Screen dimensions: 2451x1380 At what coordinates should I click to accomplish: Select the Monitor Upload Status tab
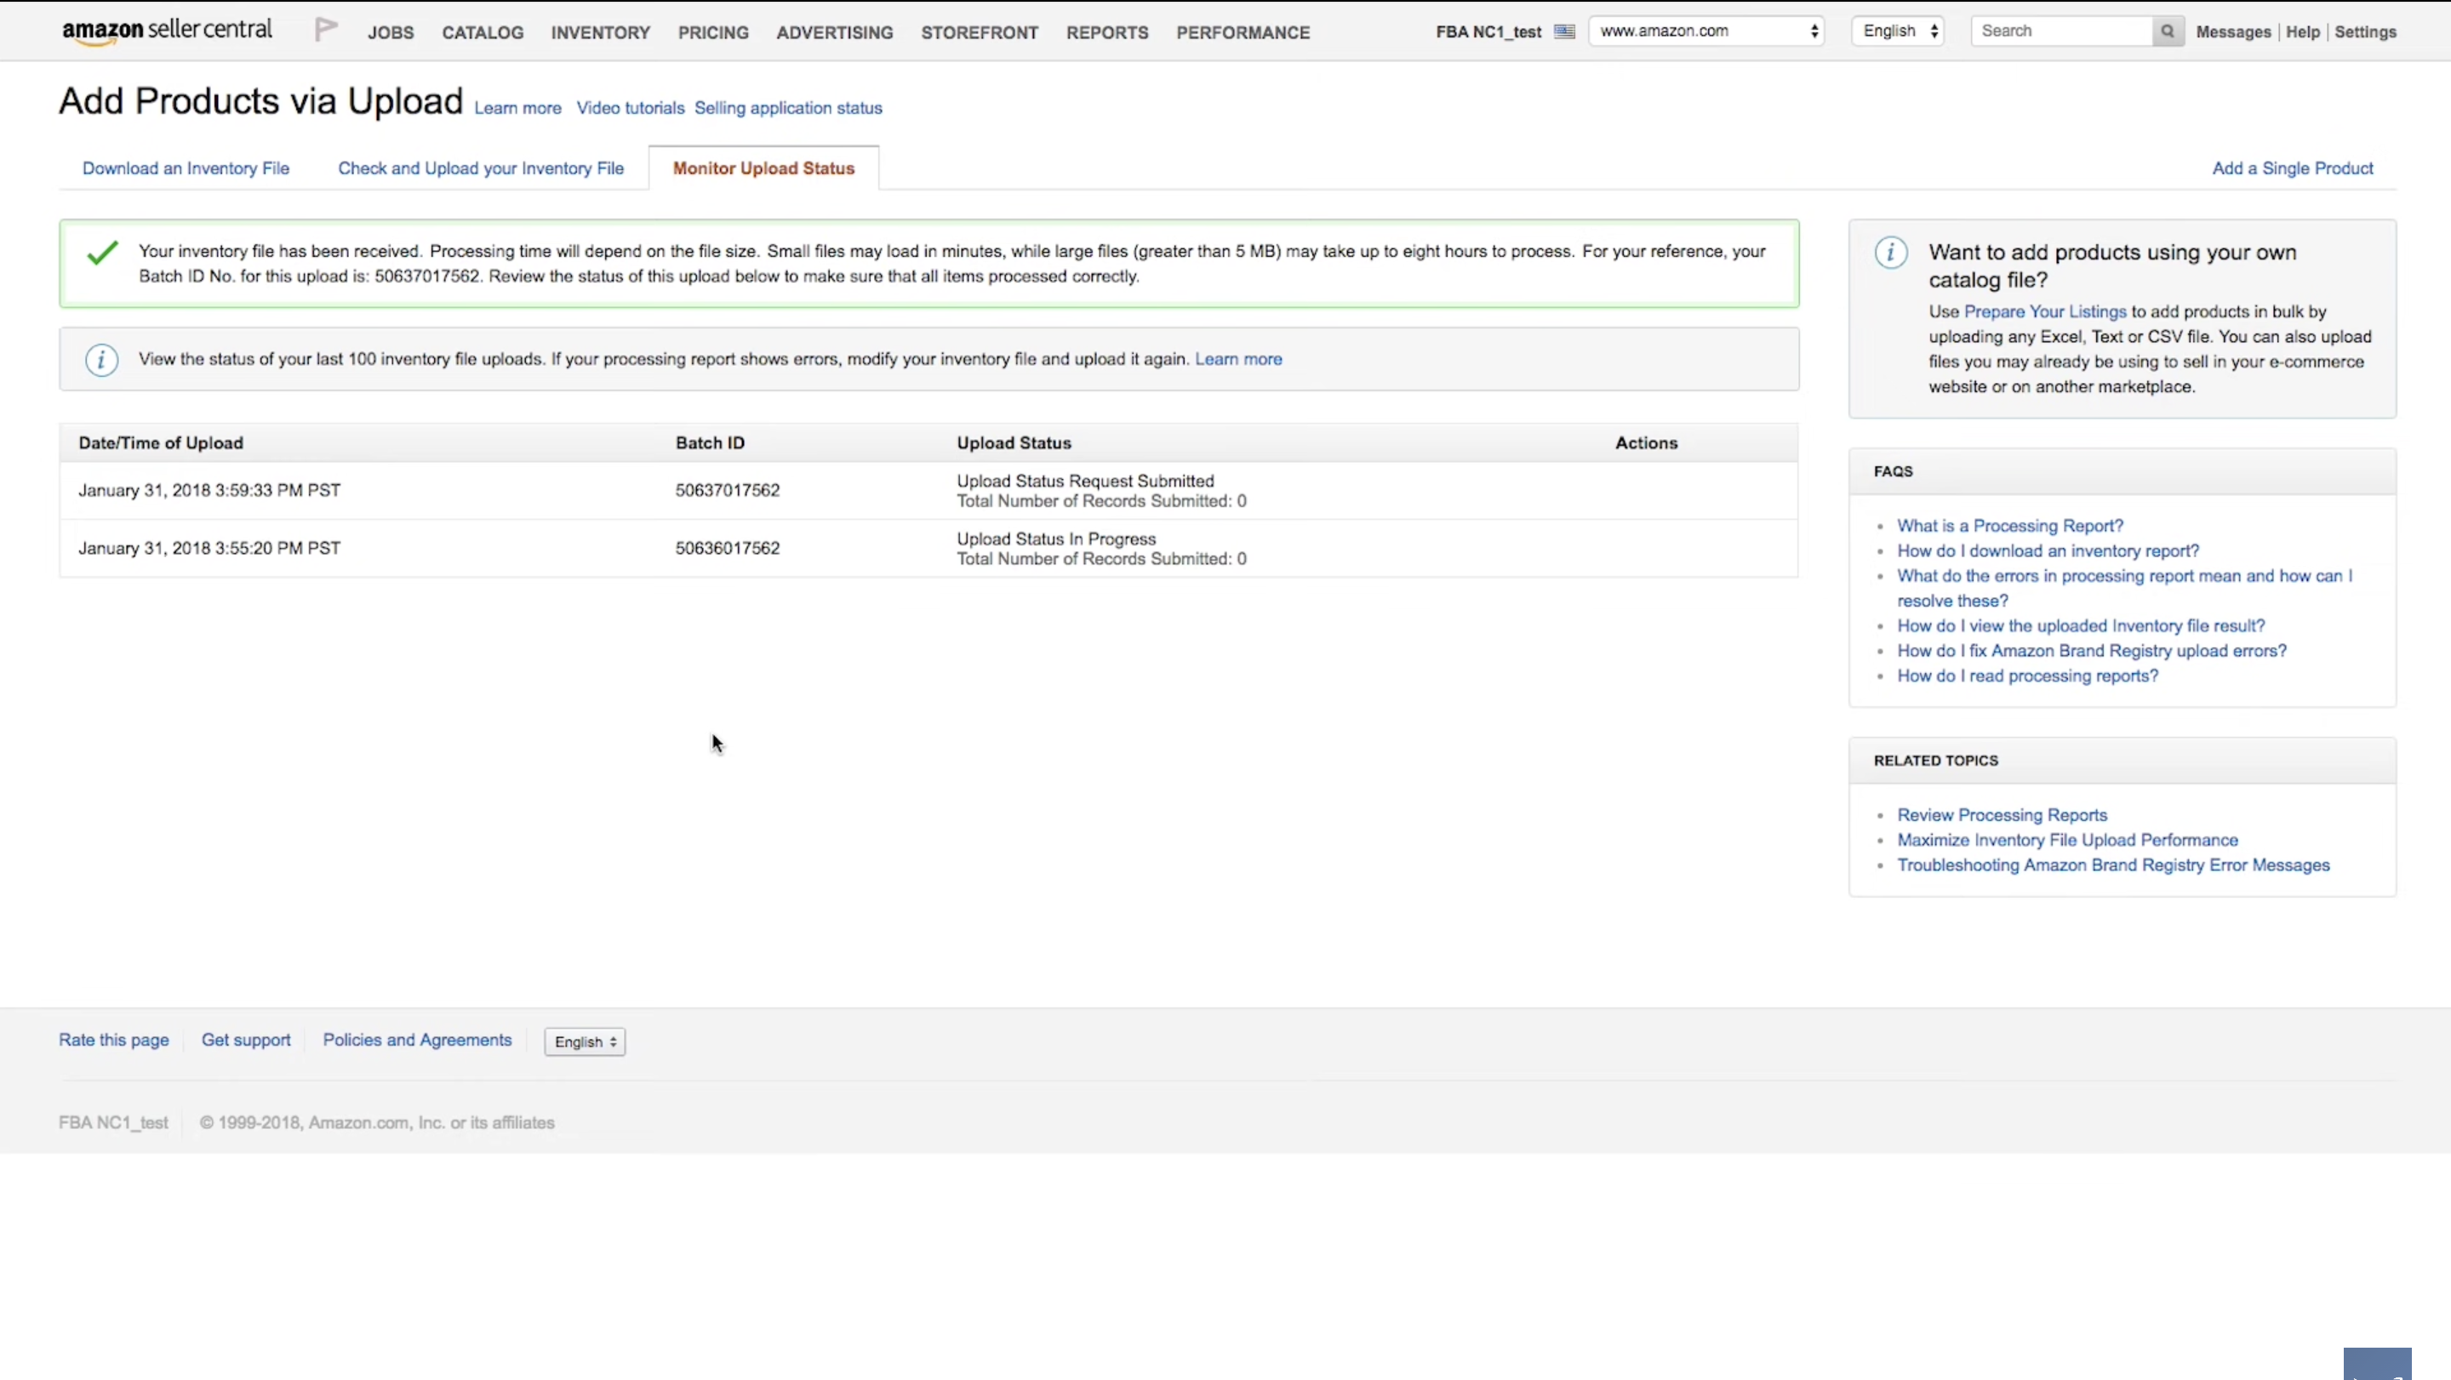tap(763, 168)
